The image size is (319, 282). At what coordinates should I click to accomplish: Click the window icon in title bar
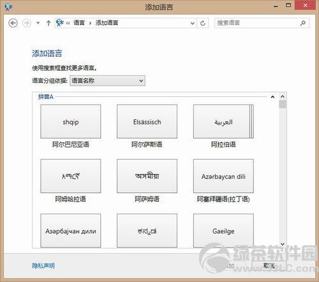(x=8, y=7)
